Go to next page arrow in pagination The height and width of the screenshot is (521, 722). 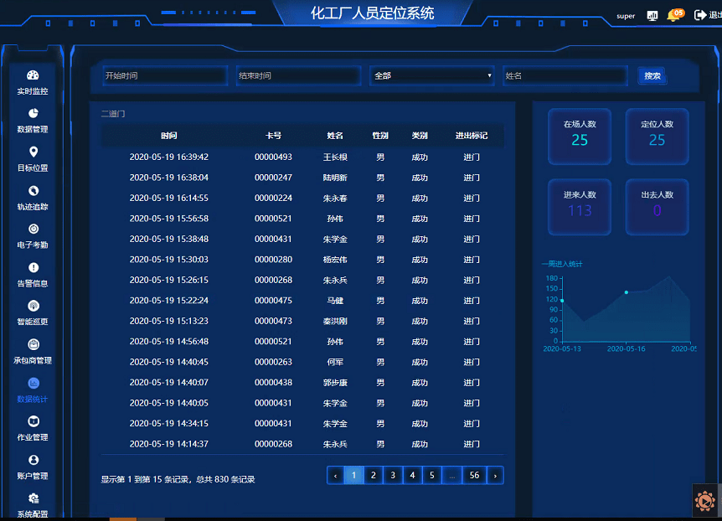click(x=495, y=476)
